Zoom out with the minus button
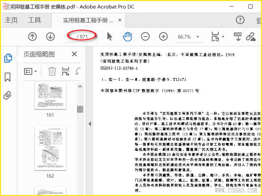The image size is (262, 196). tap(145, 37)
